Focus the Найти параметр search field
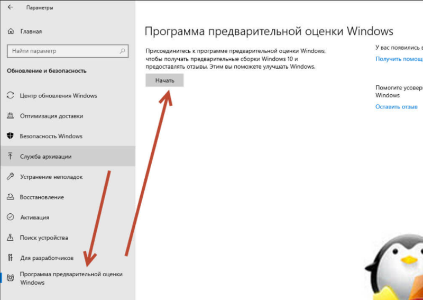Image resolution: width=423 pixels, height=300 pixels. tap(68, 51)
